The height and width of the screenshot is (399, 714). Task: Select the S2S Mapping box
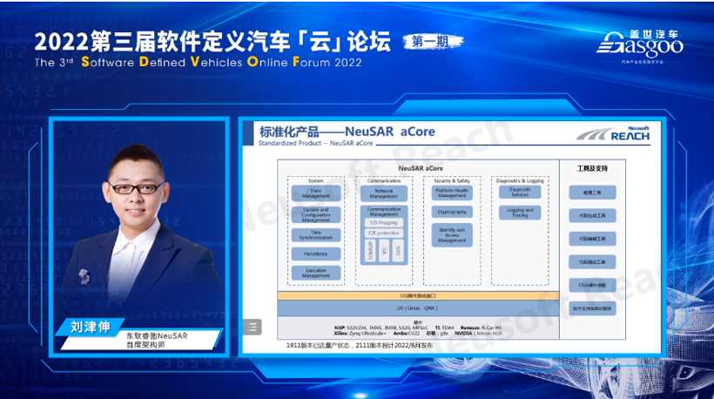[383, 222]
